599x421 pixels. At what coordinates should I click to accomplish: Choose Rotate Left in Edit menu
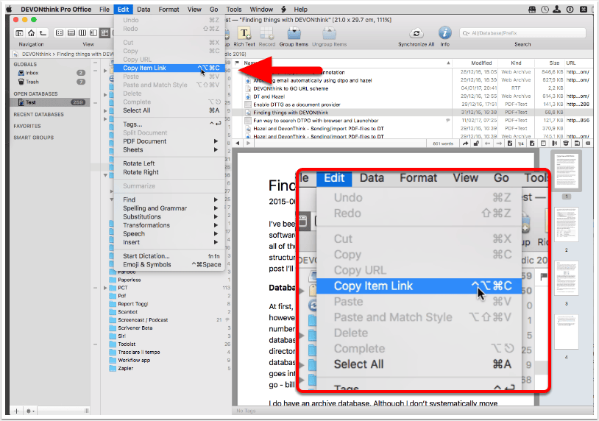[169, 163]
